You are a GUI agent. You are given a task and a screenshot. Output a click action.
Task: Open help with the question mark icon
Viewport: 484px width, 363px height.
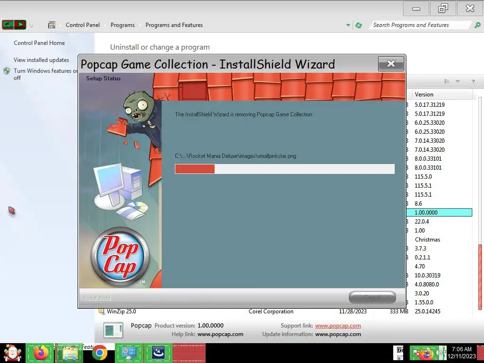click(473, 81)
